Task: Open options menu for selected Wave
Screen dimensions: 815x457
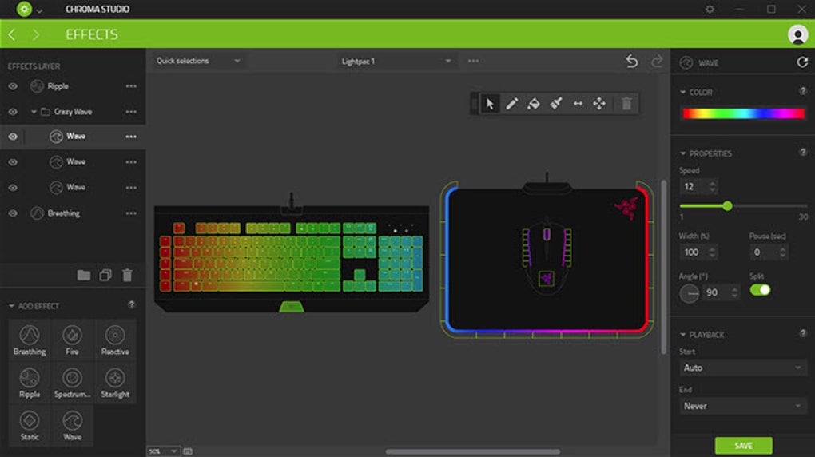Action: [x=131, y=137]
